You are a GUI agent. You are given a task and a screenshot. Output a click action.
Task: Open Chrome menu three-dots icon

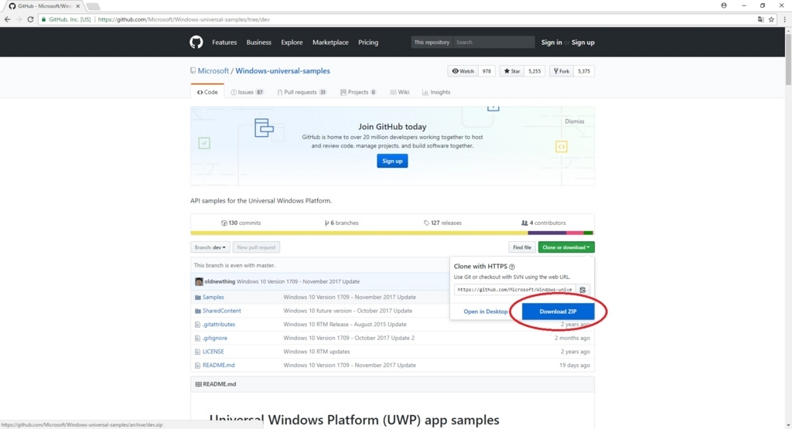tap(784, 19)
